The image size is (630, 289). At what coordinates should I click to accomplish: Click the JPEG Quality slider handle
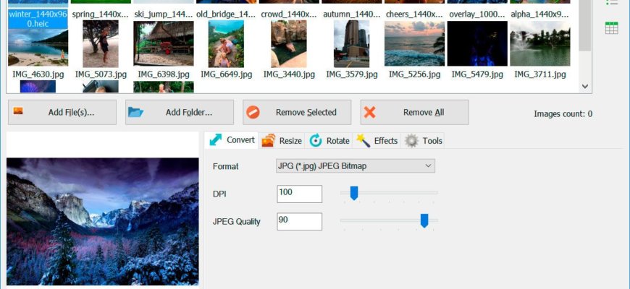(x=424, y=220)
